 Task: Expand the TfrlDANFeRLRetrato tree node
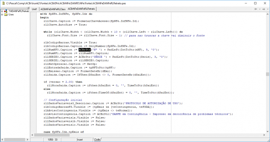click(2, 11)
